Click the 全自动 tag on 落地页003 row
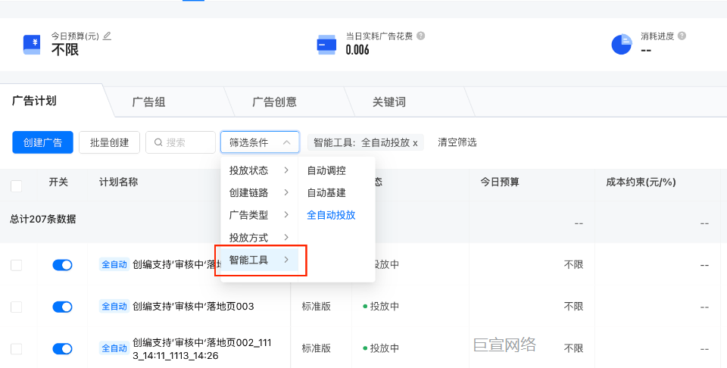 pyautogui.click(x=114, y=307)
